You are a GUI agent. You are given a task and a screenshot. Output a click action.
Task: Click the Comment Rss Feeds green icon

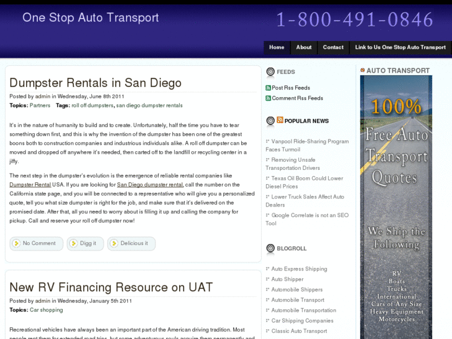coord(268,98)
